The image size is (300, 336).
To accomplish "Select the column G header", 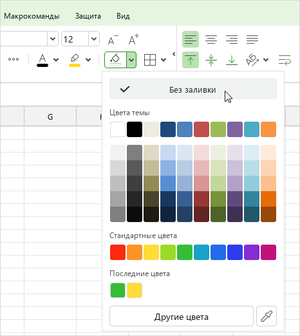I will 50,117.
